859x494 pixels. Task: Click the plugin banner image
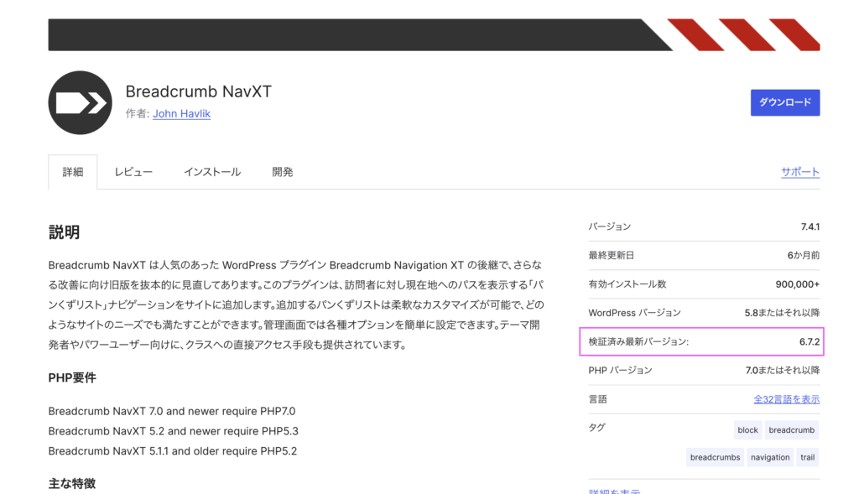(x=434, y=35)
